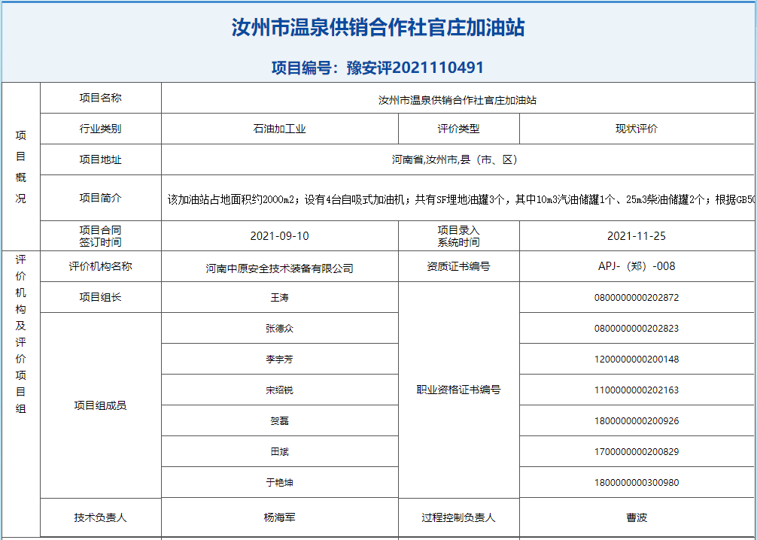Click the vertical 评价机构及评价项目组 section header
Screen dimensions: 757x540
(x=21, y=334)
